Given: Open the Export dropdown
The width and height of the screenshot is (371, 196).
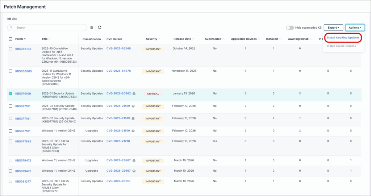Looking at the screenshot, I should 333,28.
